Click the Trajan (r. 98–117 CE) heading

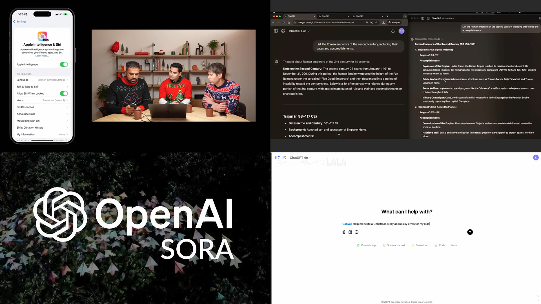click(x=300, y=117)
